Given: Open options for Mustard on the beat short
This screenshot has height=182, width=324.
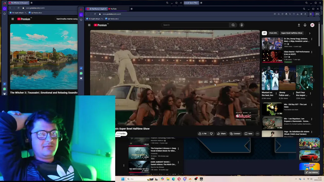Looking at the screenshot, I should [276, 94].
